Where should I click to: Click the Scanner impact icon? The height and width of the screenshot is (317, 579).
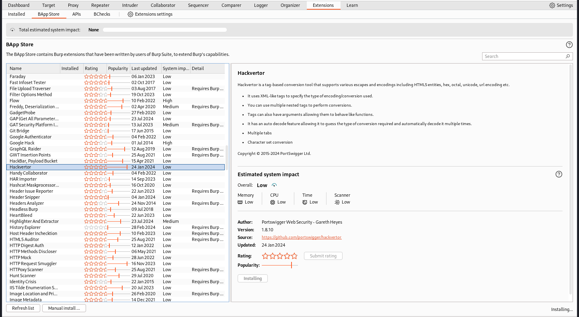[337, 202]
